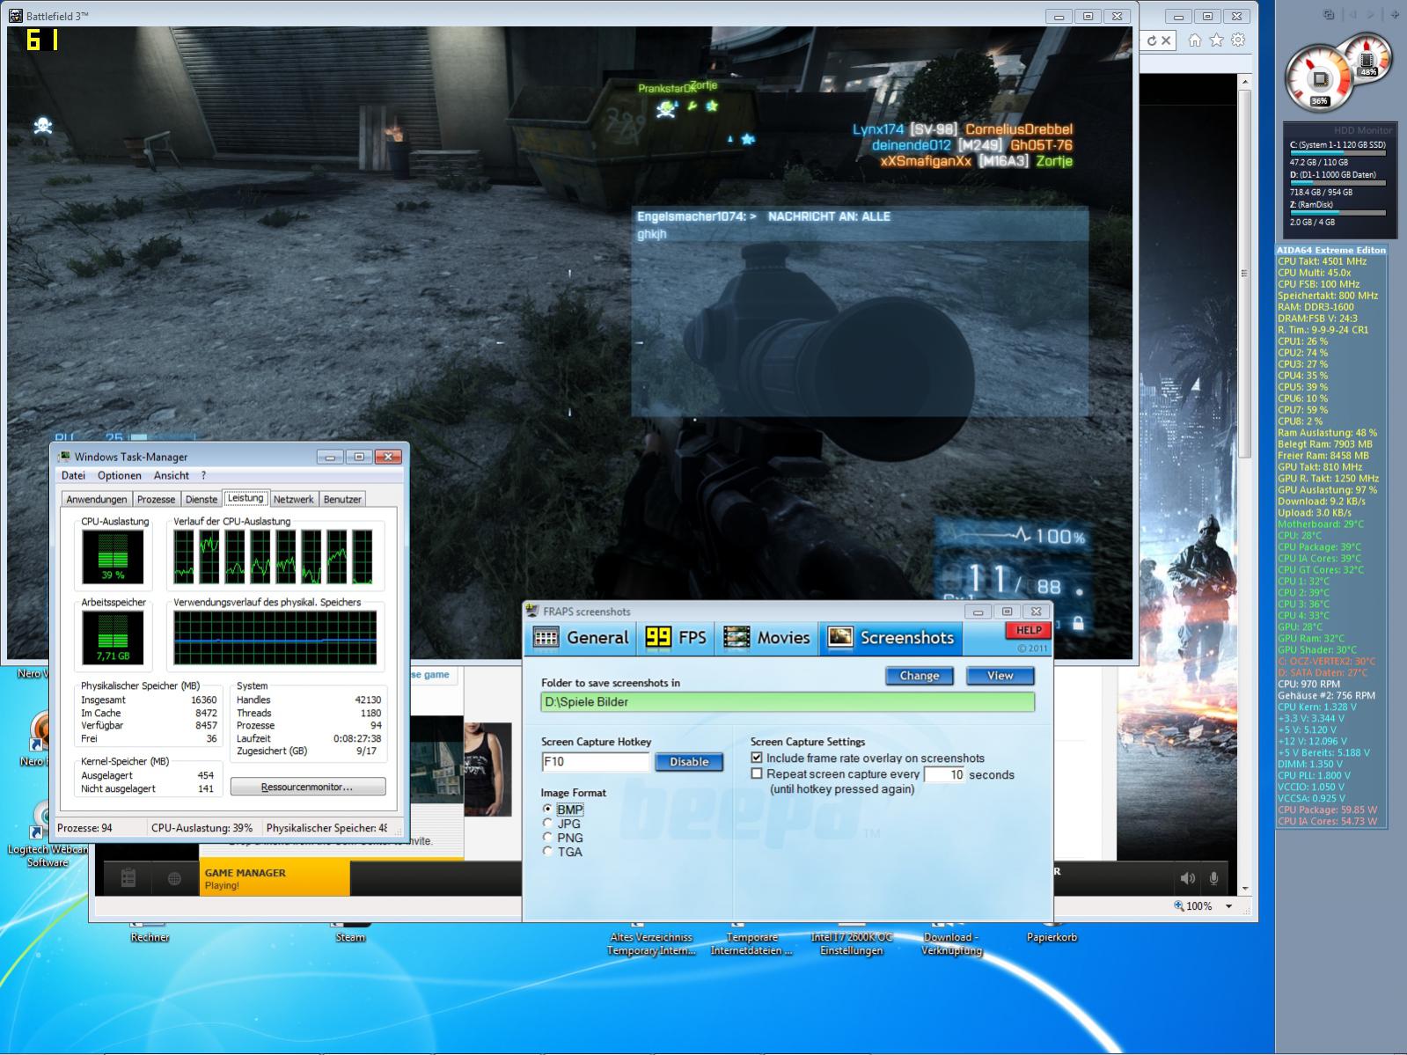1407x1055 pixels.
Task: Click the Battlefield 3 title bar icon
Action: pos(16,16)
